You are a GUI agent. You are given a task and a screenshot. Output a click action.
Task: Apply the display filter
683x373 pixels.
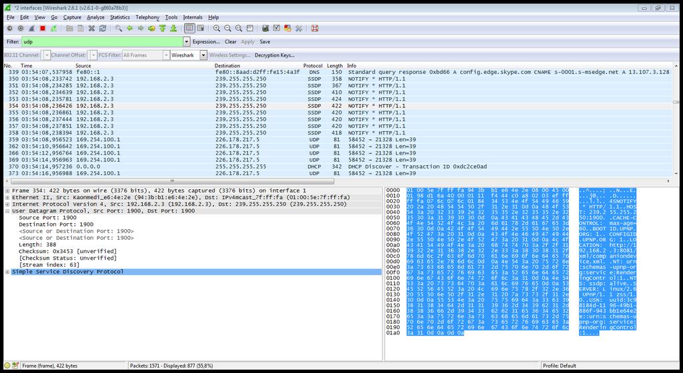coord(247,42)
